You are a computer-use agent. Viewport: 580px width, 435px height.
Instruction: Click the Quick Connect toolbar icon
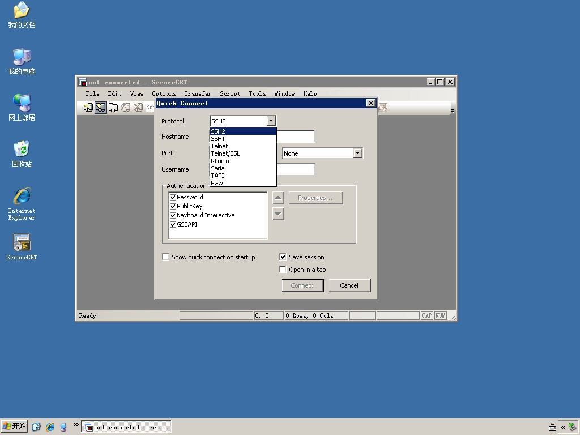click(x=101, y=107)
